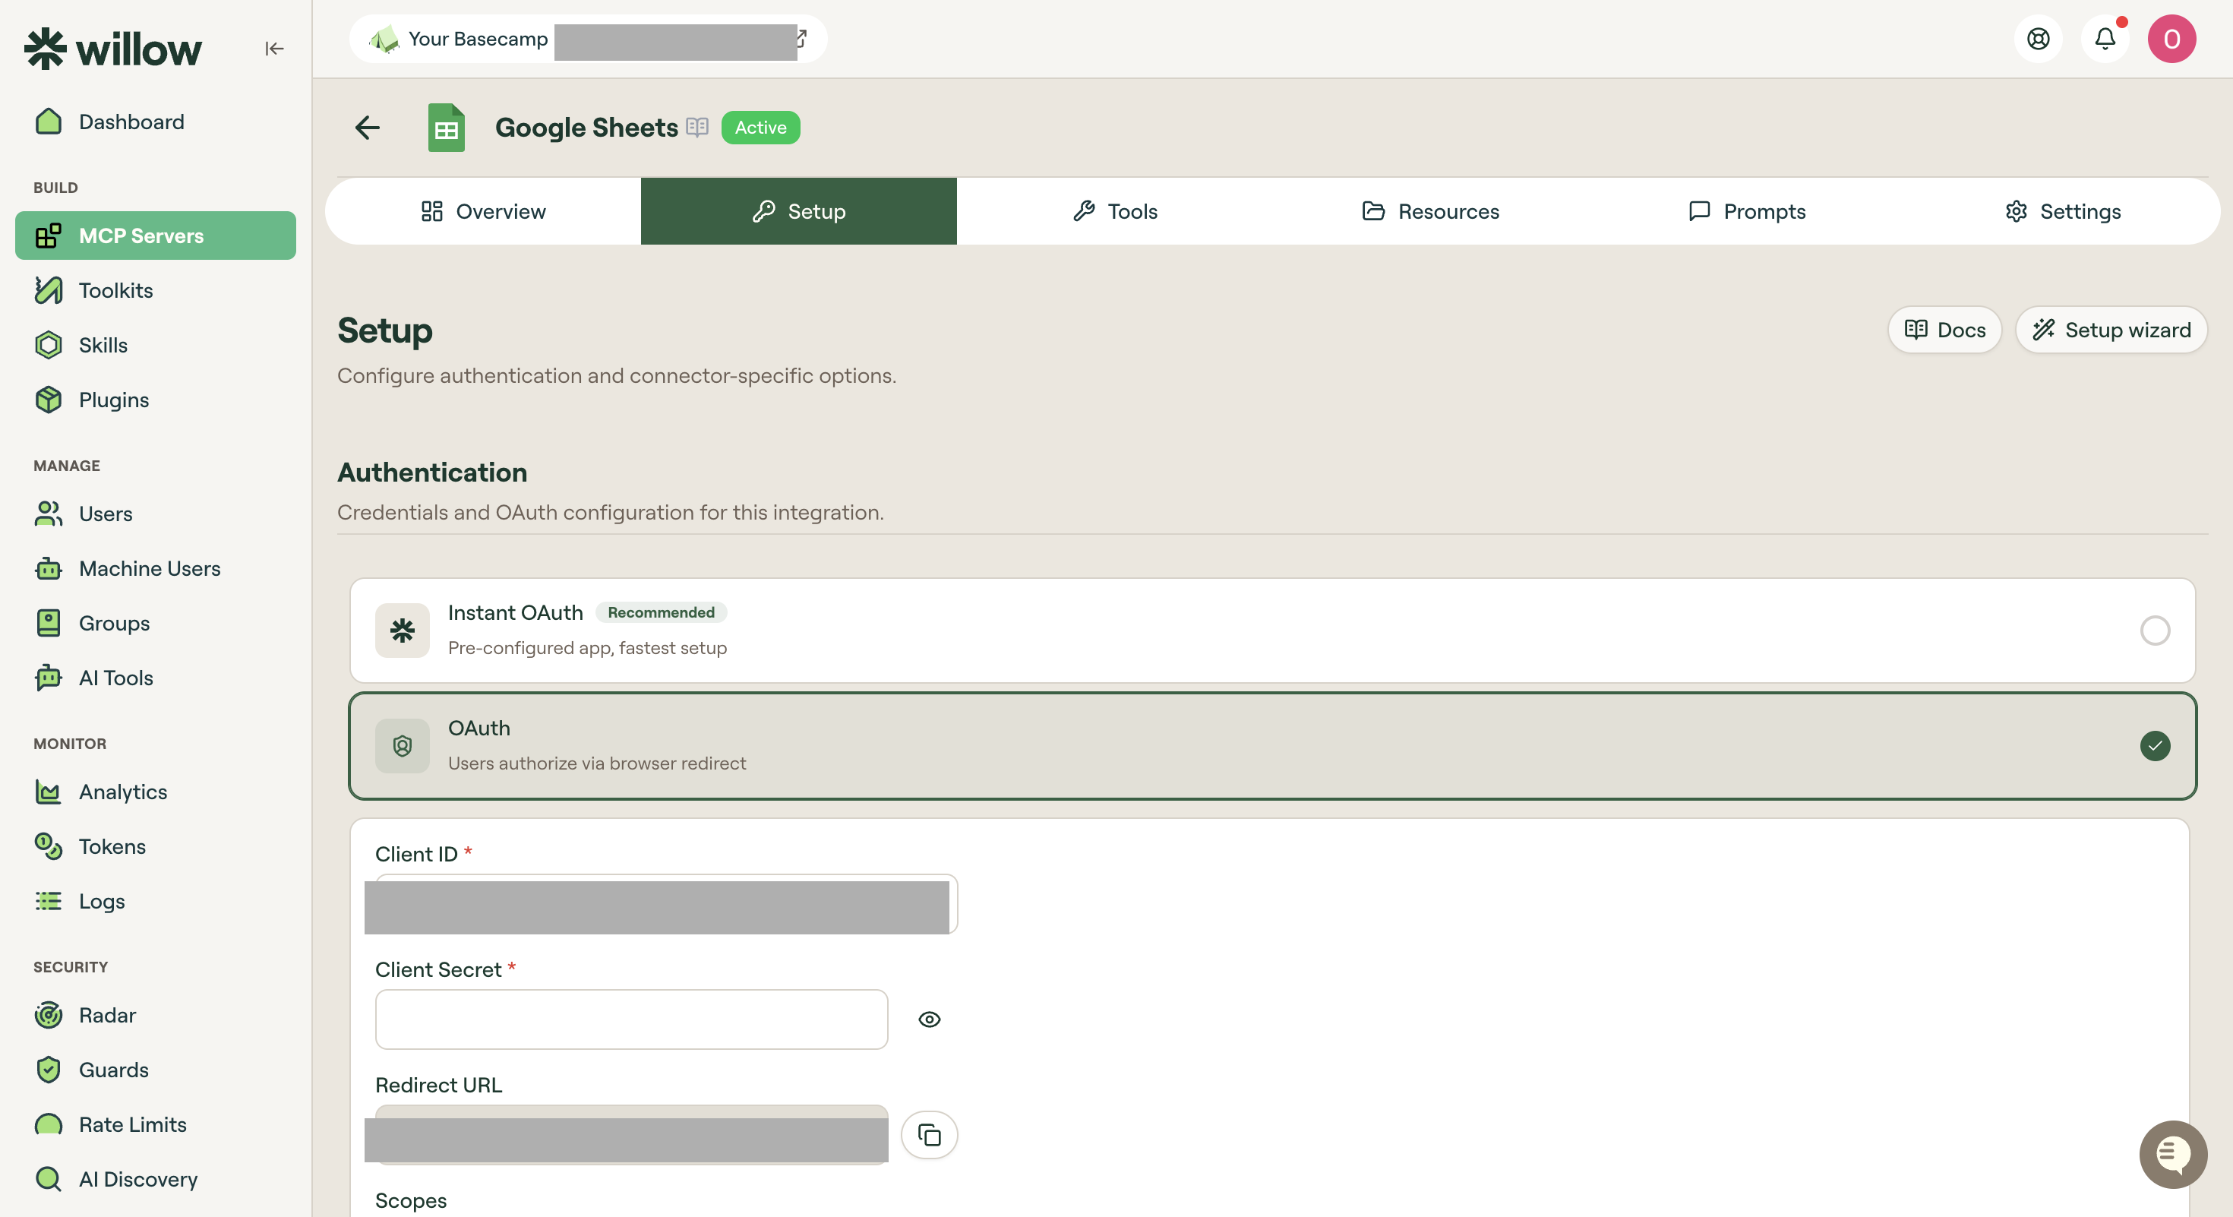This screenshot has height=1217, width=2233.
Task: Launch the Setup wizard
Action: click(x=2111, y=330)
